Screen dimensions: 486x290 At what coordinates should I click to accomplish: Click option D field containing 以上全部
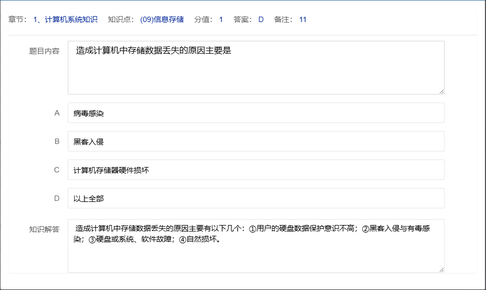pyautogui.click(x=256, y=198)
